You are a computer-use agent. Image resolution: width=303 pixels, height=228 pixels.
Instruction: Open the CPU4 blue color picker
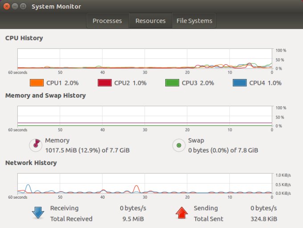click(240, 83)
